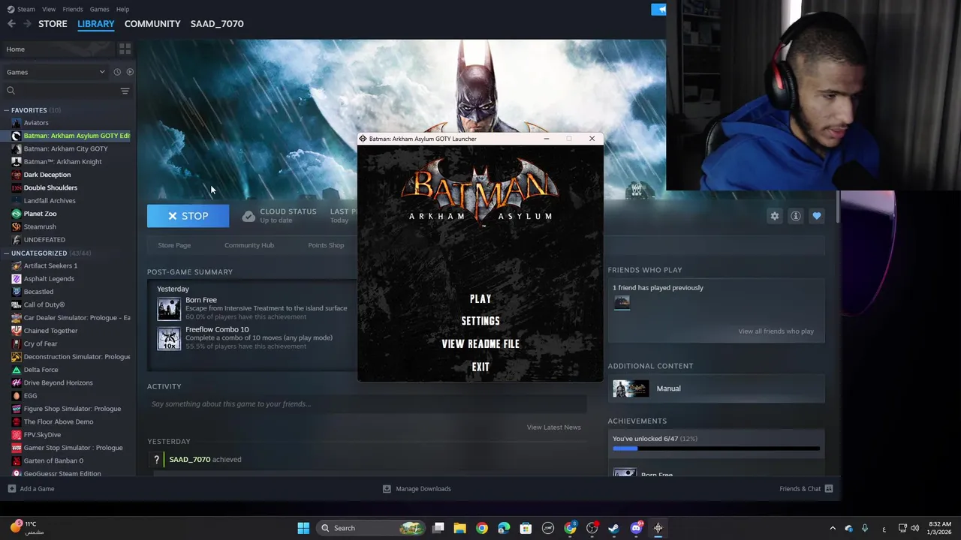
Task: Open the SAAD_7070 profile tab
Action: tap(217, 24)
